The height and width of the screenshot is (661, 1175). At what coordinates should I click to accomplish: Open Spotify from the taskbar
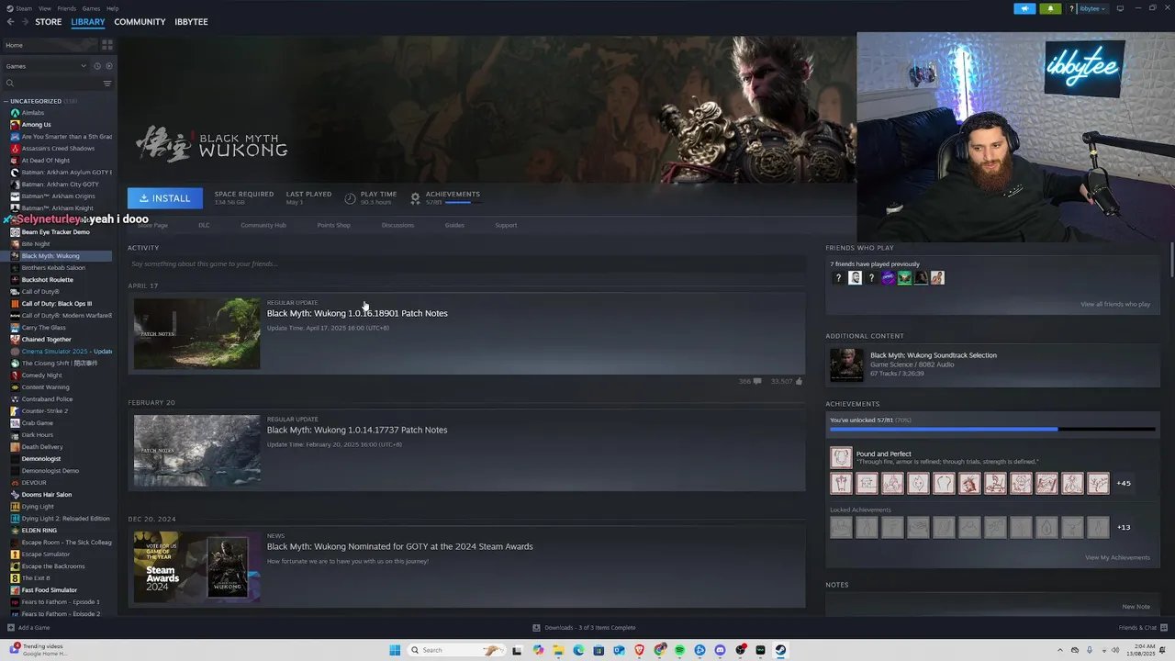tap(679, 650)
